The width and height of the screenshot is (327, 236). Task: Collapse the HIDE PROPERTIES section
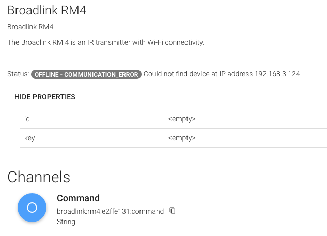pyautogui.click(x=45, y=97)
